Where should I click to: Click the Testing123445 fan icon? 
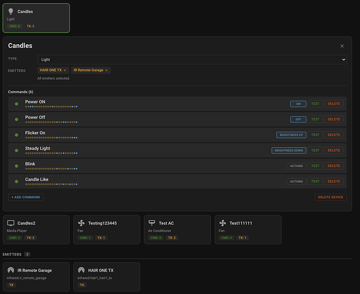[x=81, y=223]
